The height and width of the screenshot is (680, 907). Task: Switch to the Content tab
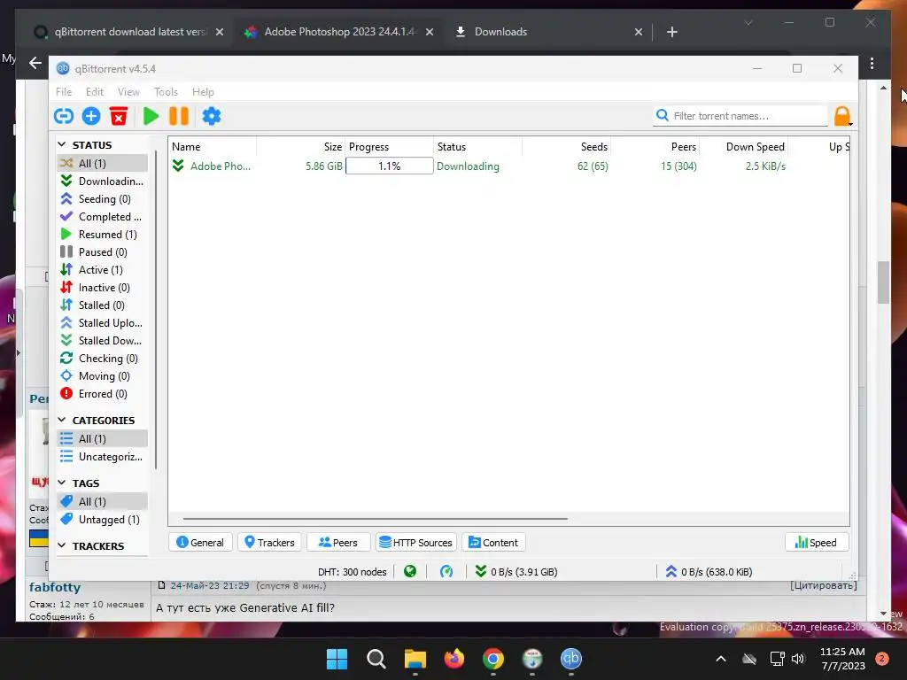click(x=493, y=543)
